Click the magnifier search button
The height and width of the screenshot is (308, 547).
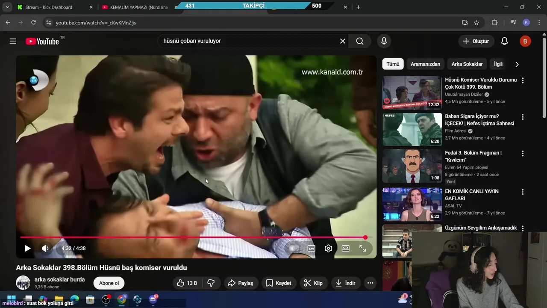360,41
